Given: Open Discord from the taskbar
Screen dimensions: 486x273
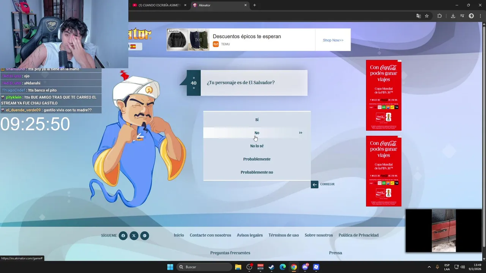Looking at the screenshot, I should pos(305,267).
